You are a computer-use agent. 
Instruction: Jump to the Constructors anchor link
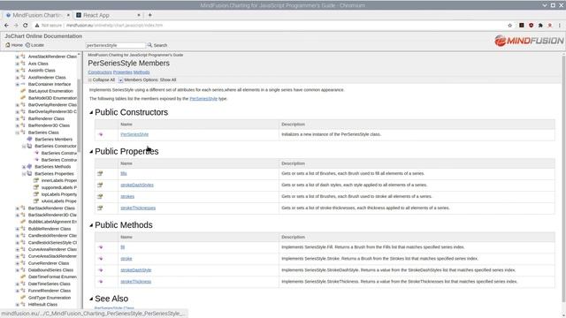[100, 72]
